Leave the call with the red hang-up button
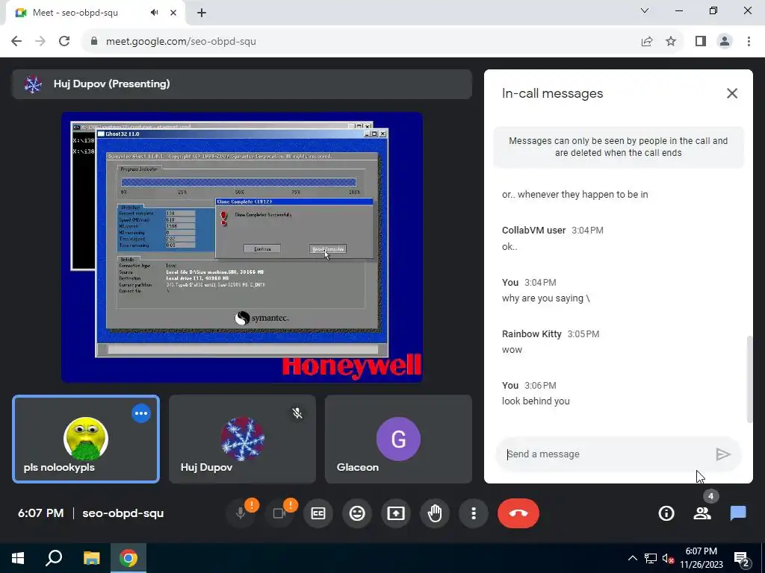765x573 pixels. tap(518, 513)
